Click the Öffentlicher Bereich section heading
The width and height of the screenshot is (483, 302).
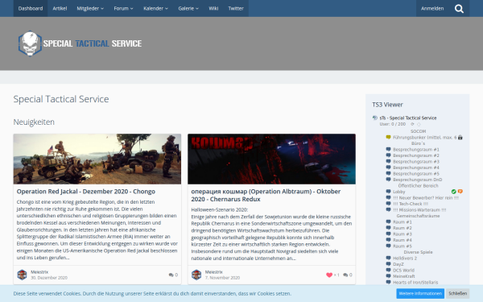point(418,185)
